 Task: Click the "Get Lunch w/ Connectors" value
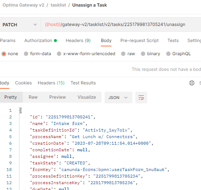pyautogui.click(x=102, y=137)
